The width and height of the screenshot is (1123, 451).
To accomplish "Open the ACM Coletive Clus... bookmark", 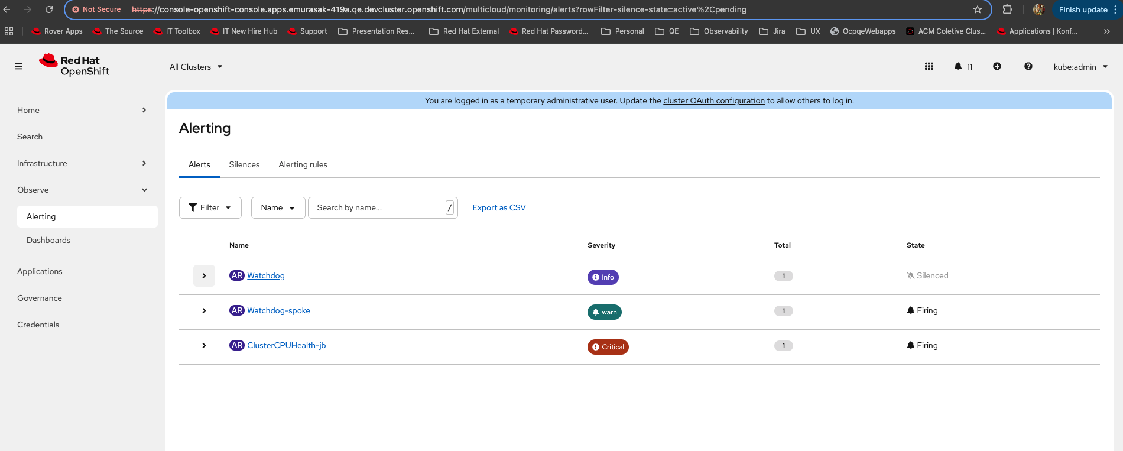I will [946, 31].
